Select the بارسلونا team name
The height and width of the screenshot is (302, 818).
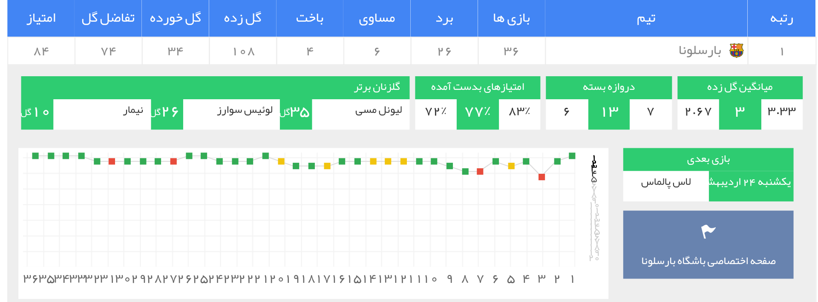[x=700, y=51]
